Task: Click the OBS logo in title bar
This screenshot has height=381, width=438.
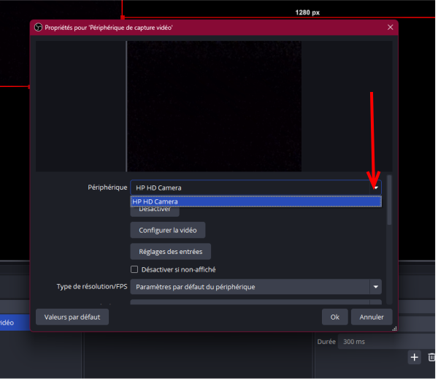Action: pos(38,28)
